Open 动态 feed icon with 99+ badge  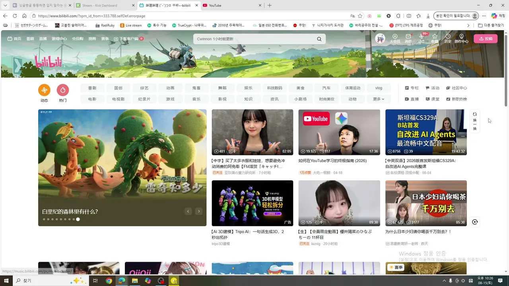422,39
